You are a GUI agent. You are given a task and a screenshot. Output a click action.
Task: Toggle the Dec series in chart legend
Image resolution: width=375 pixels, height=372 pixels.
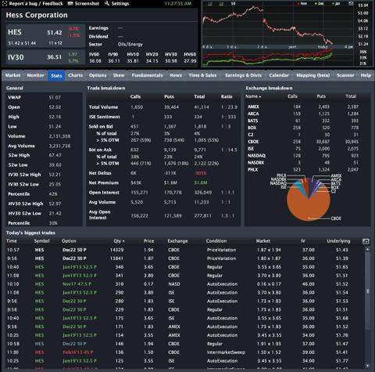[x=319, y=4]
